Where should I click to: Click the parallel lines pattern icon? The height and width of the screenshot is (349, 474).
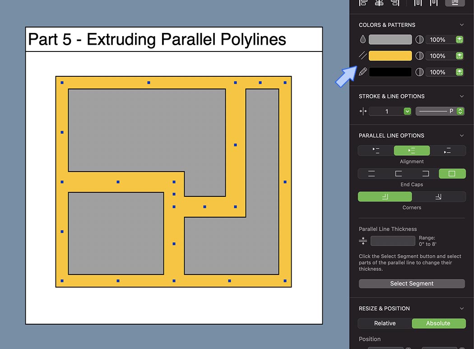[x=362, y=55]
